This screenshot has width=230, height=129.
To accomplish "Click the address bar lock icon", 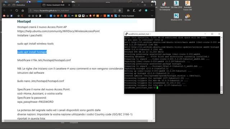I will [x=31, y=10].
